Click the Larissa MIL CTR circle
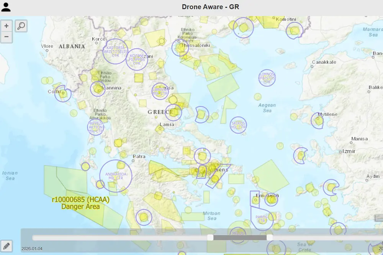Viewport: 383px width, 255px height. click(160, 91)
